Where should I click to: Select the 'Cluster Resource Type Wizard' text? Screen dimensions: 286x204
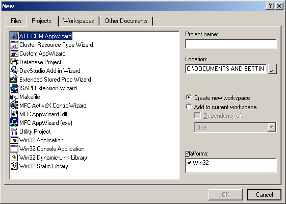click(x=56, y=45)
